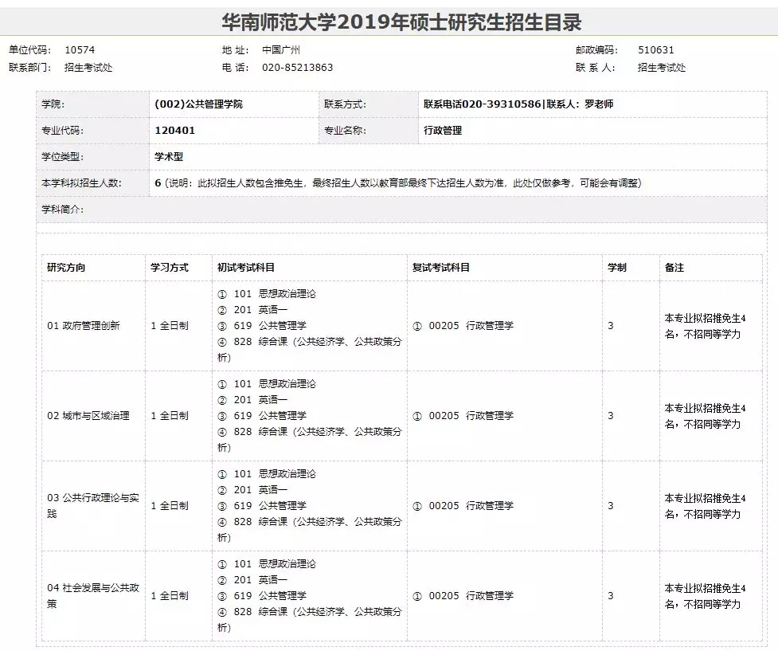Click 1 全日制 in the 社会发展与公共政策 row
This screenshot has width=778, height=651.
[170, 595]
